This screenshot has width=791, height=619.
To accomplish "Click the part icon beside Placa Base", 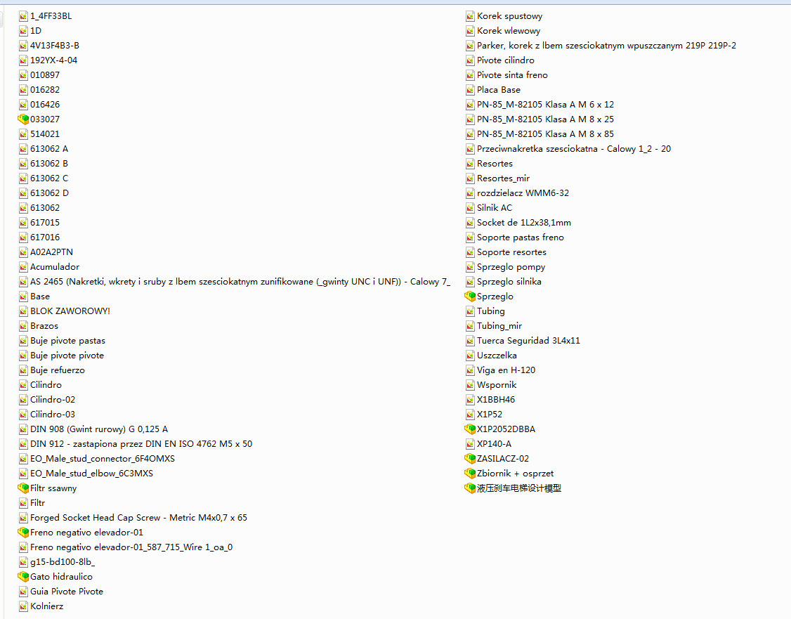I will coord(470,90).
